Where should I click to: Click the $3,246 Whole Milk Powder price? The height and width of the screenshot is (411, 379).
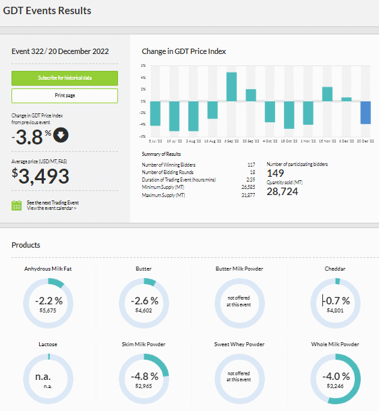[x=335, y=386]
